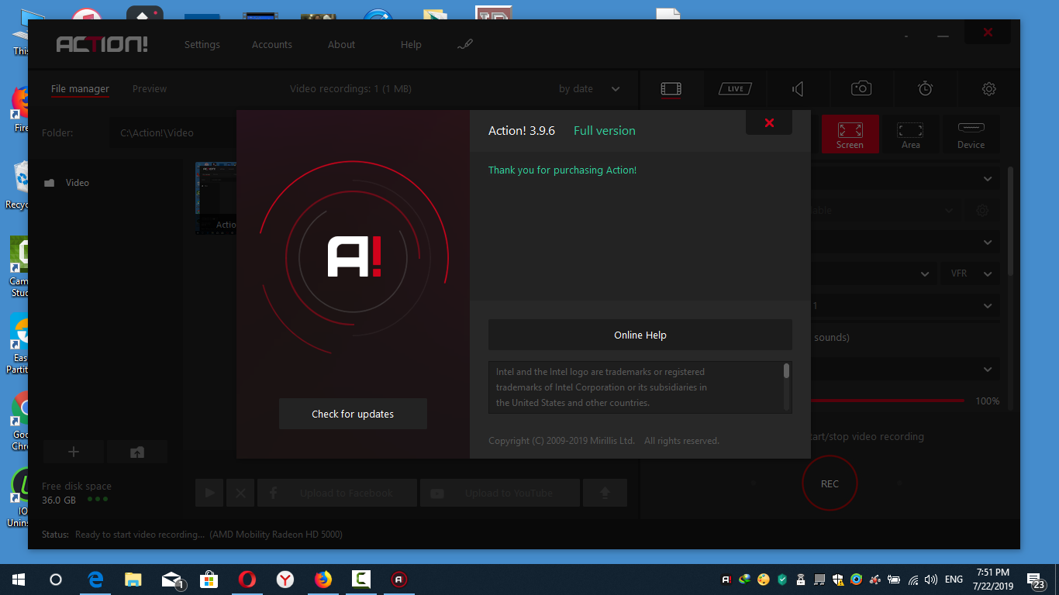Open the About menu

tap(341, 45)
